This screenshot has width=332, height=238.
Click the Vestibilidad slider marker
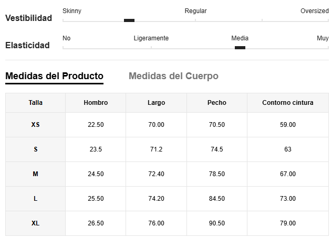pos(129,20)
